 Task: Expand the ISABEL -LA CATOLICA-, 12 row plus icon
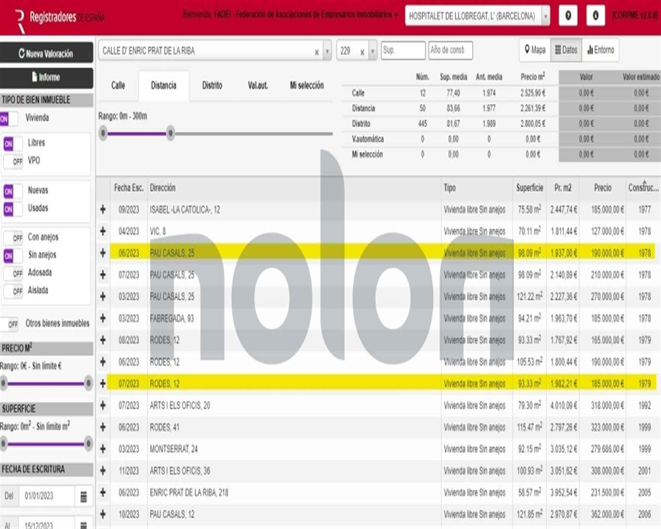pos(103,209)
